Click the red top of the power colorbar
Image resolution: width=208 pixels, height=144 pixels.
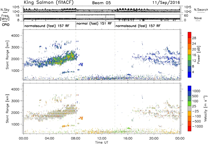pos(190,35)
